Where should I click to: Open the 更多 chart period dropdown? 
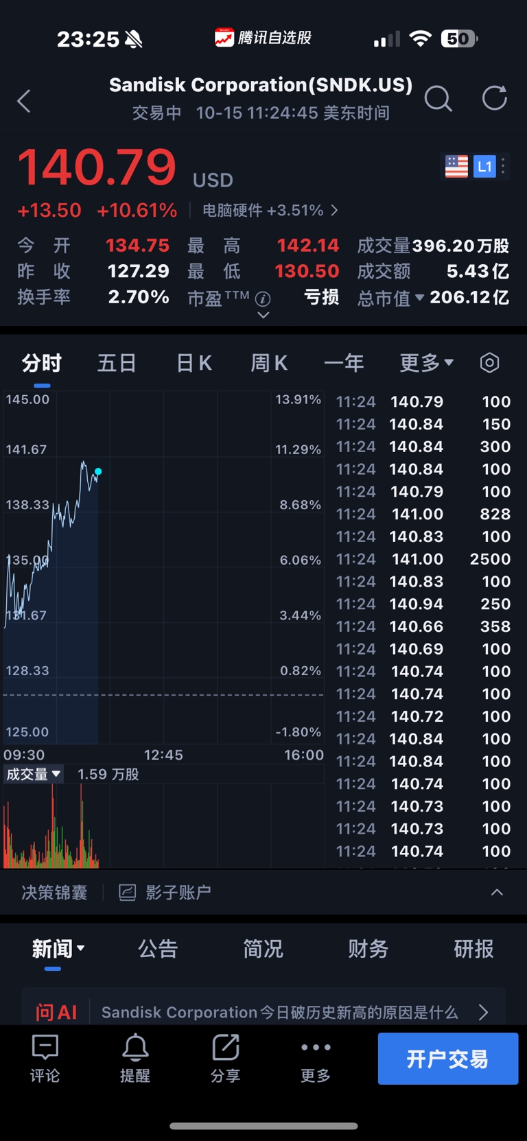(x=426, y=362)
